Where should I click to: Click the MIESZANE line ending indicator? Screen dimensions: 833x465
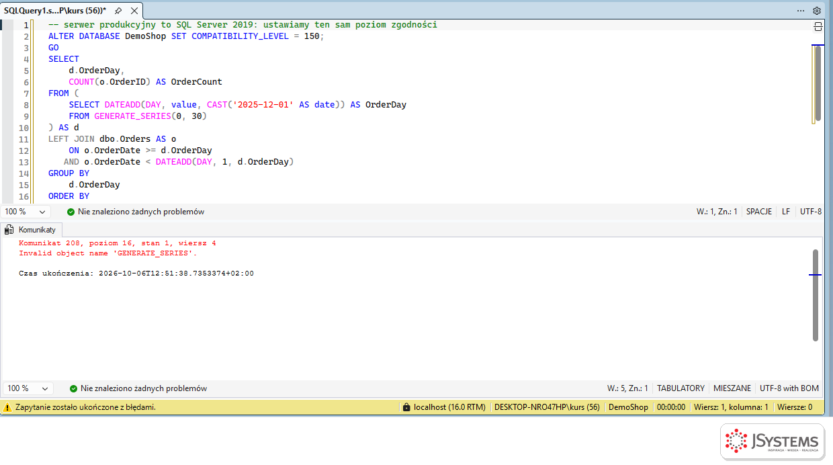[732, 388]
